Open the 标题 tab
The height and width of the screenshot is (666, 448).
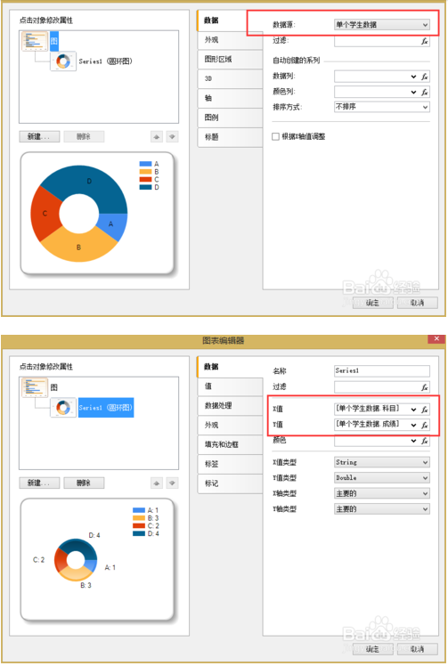(x=230, y=137)
